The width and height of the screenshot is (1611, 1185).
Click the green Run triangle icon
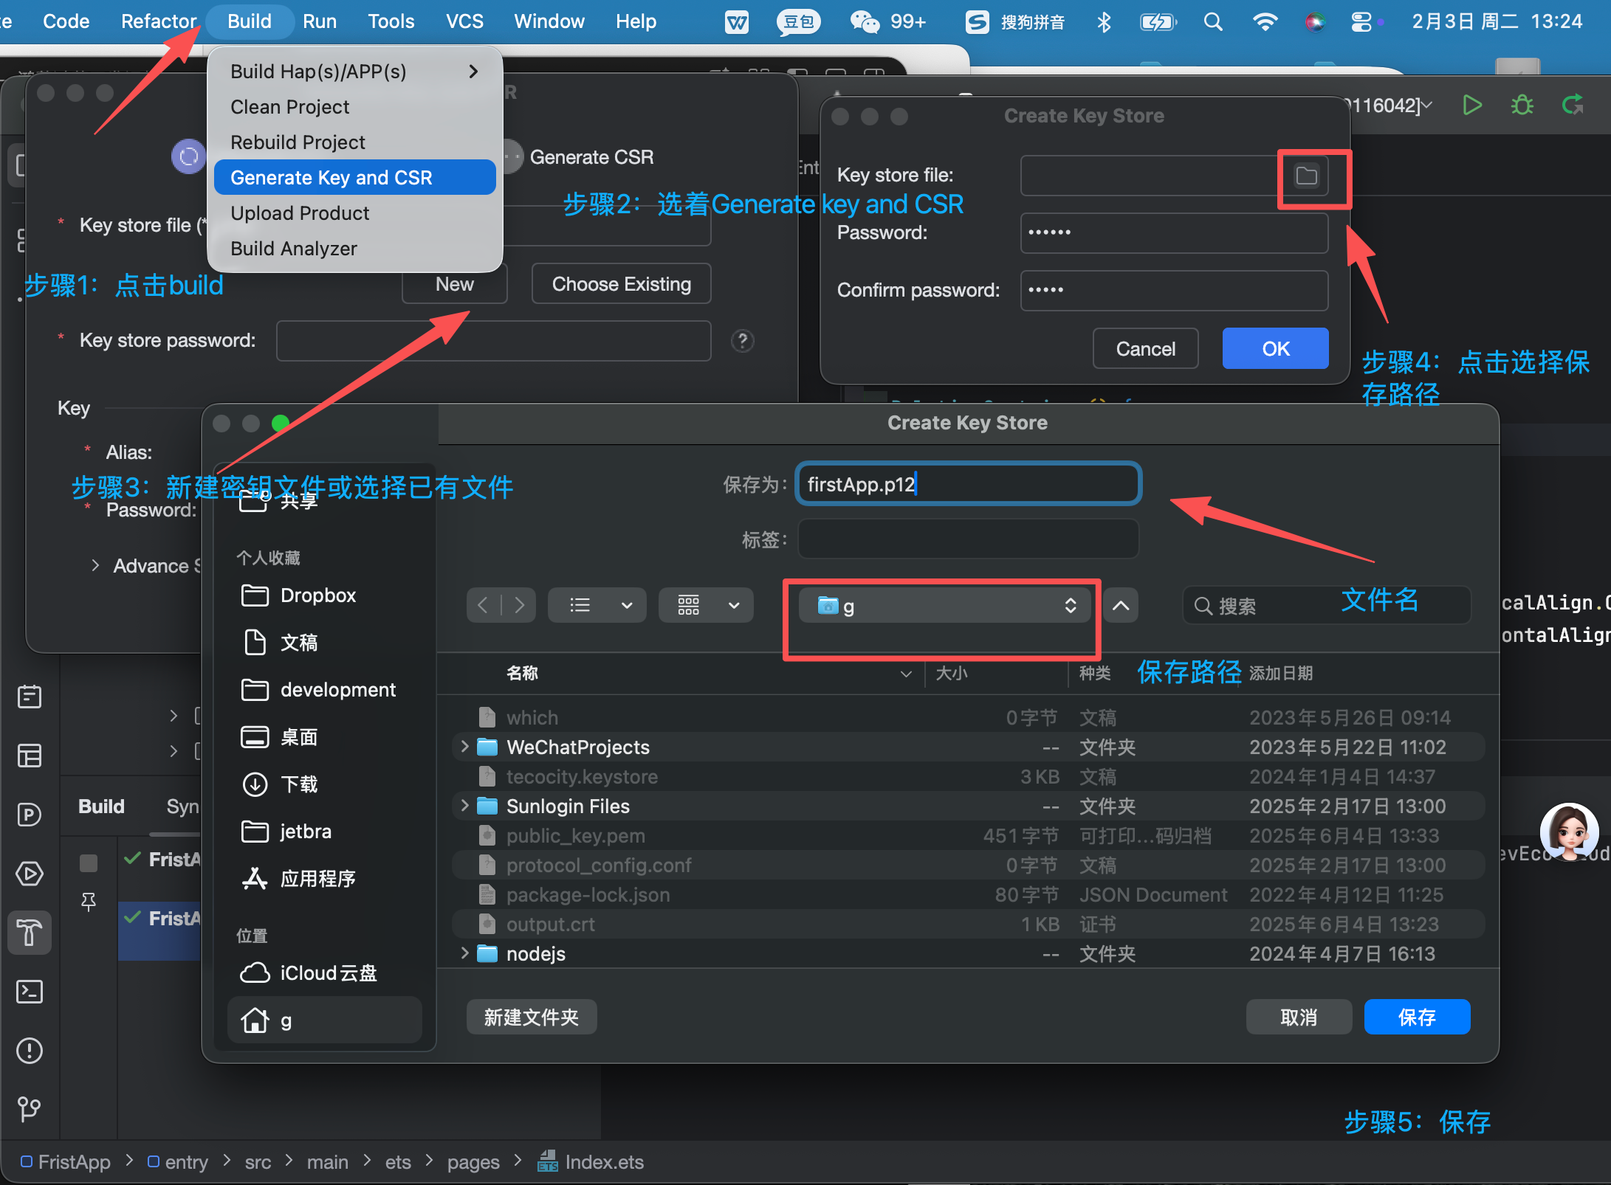coord(1471,106)
